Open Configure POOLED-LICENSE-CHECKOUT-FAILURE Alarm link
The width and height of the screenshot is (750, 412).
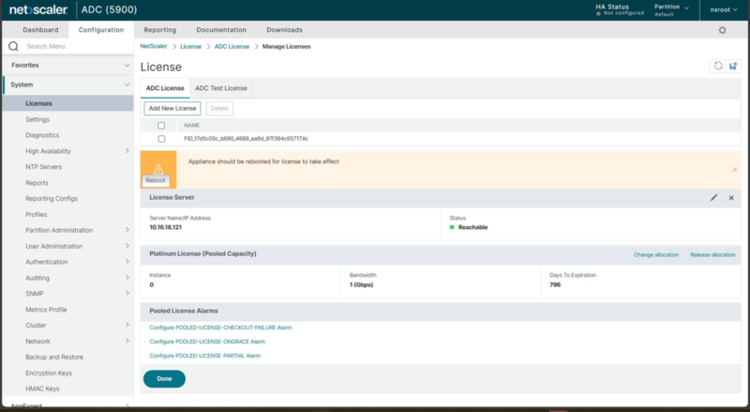pos(220,328)
